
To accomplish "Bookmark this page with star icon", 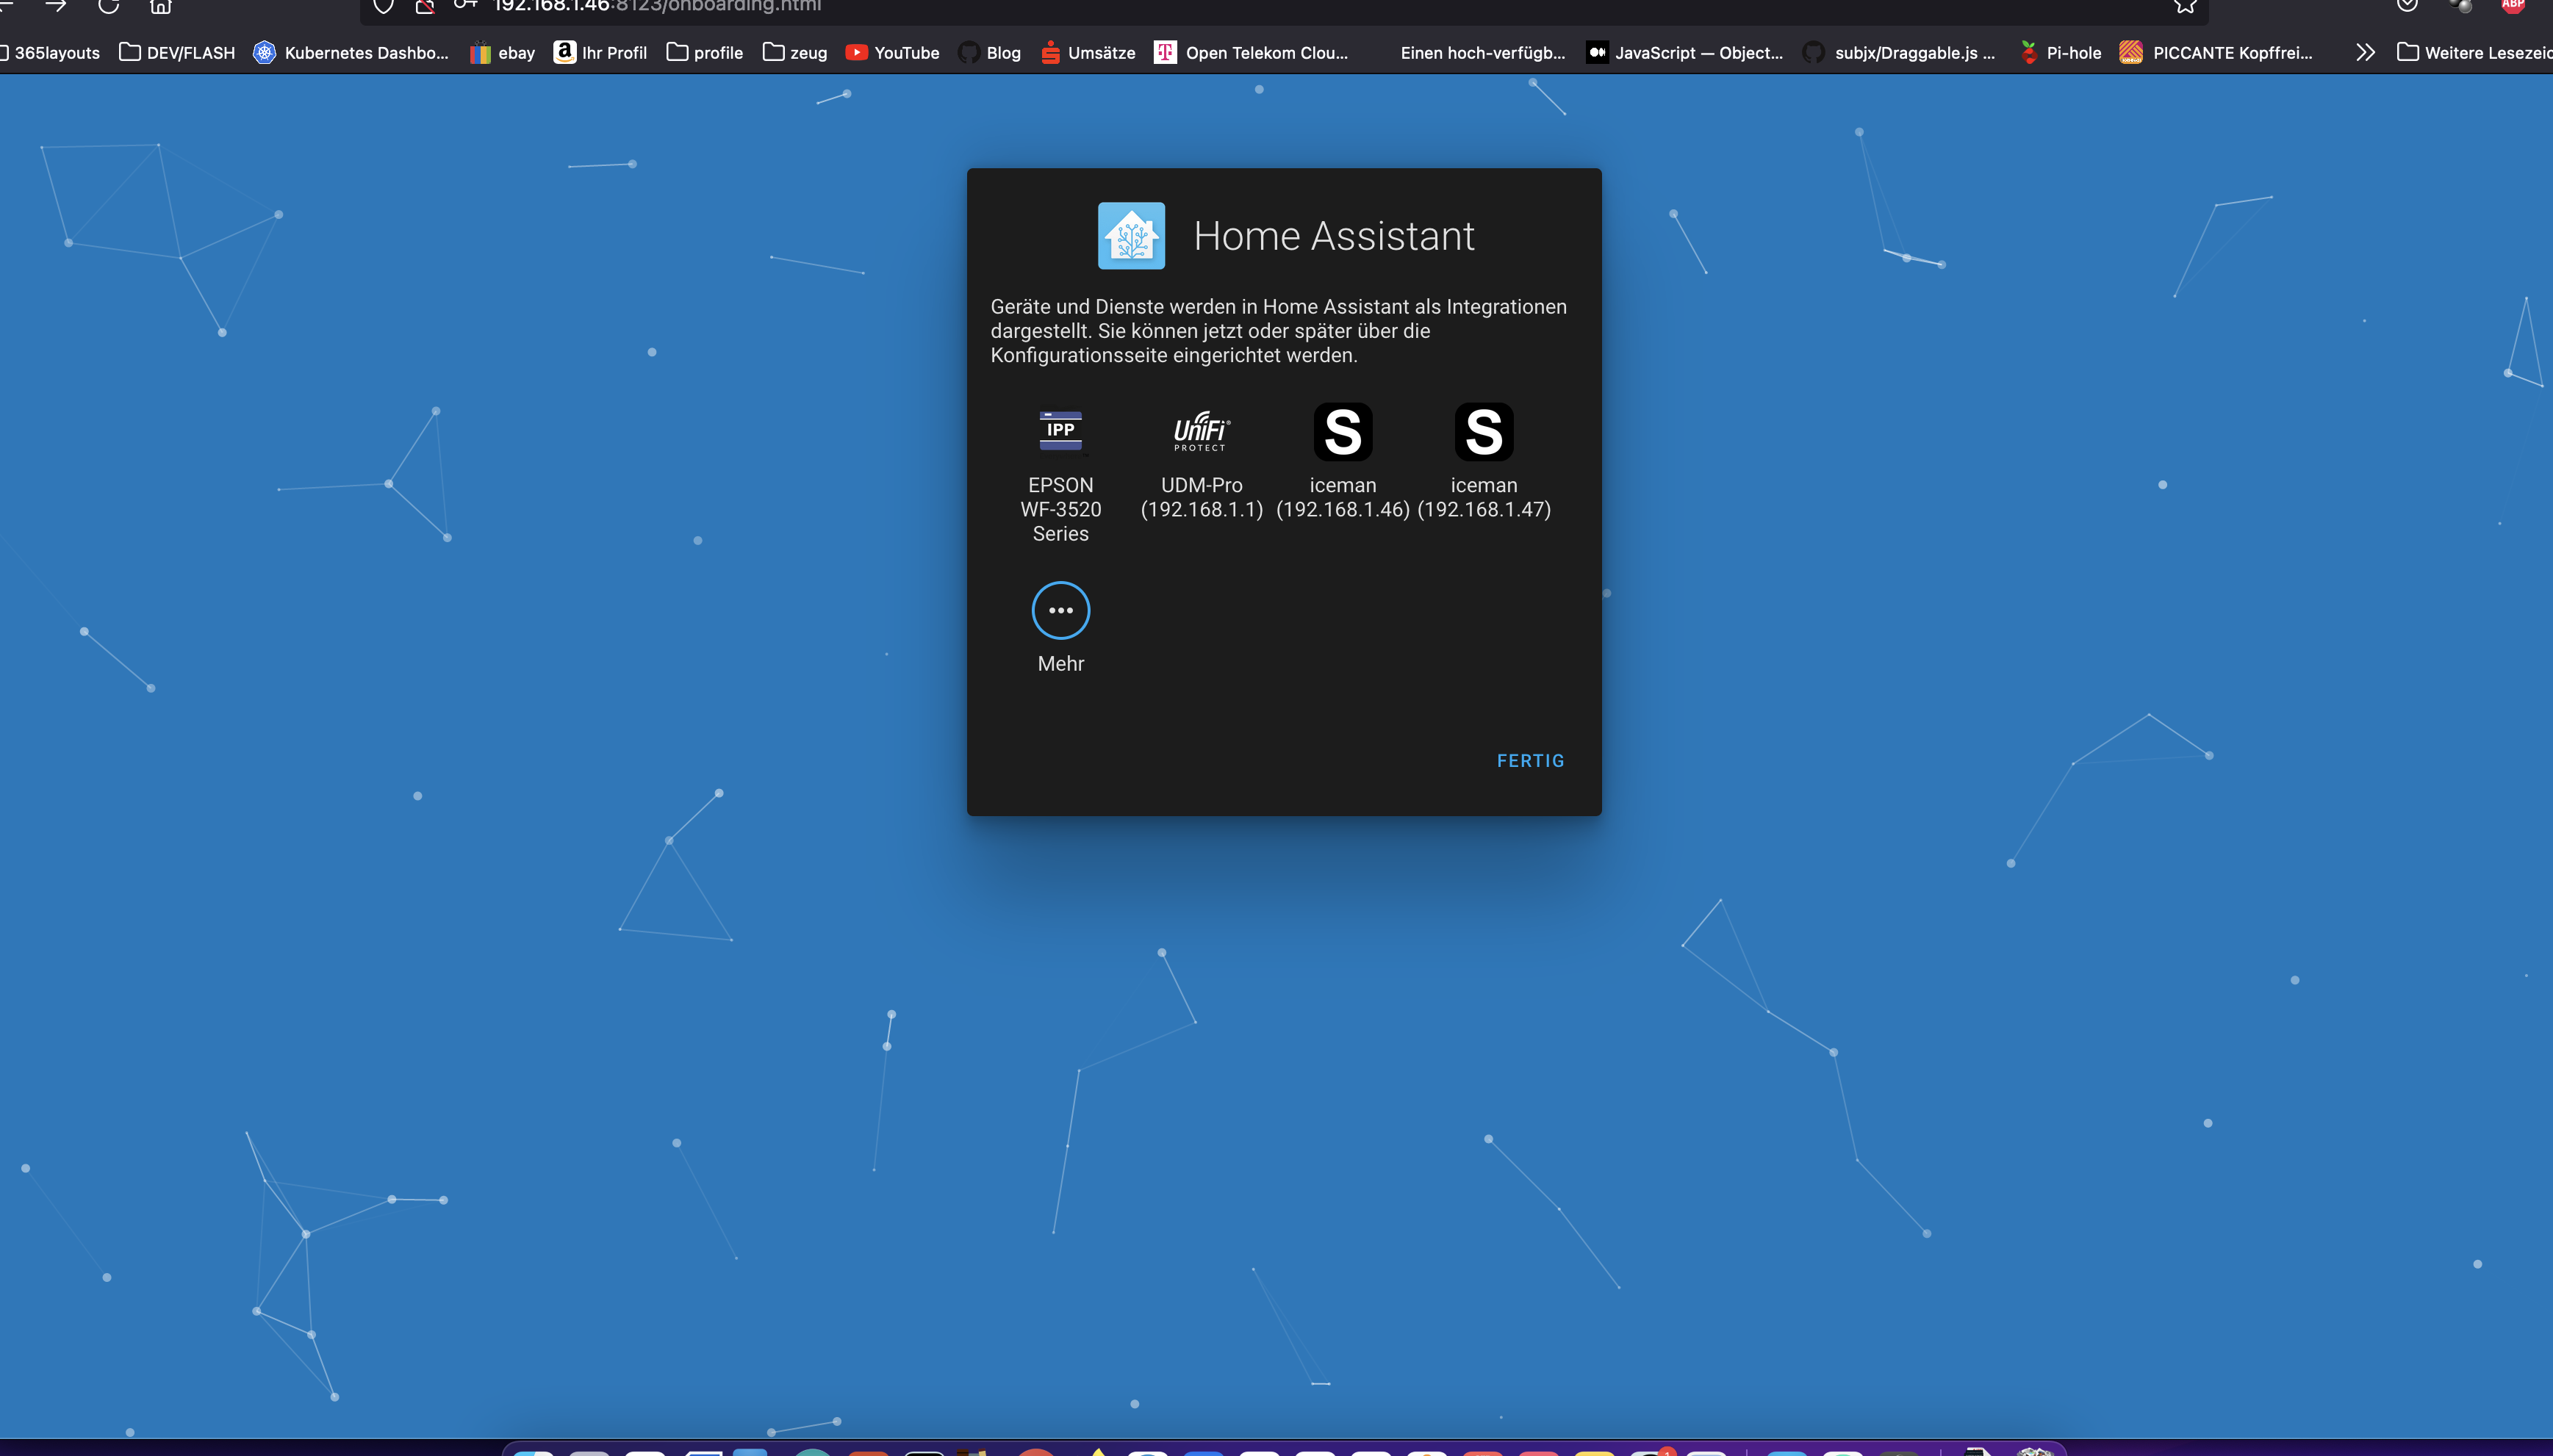I will tap(2185, 6).
